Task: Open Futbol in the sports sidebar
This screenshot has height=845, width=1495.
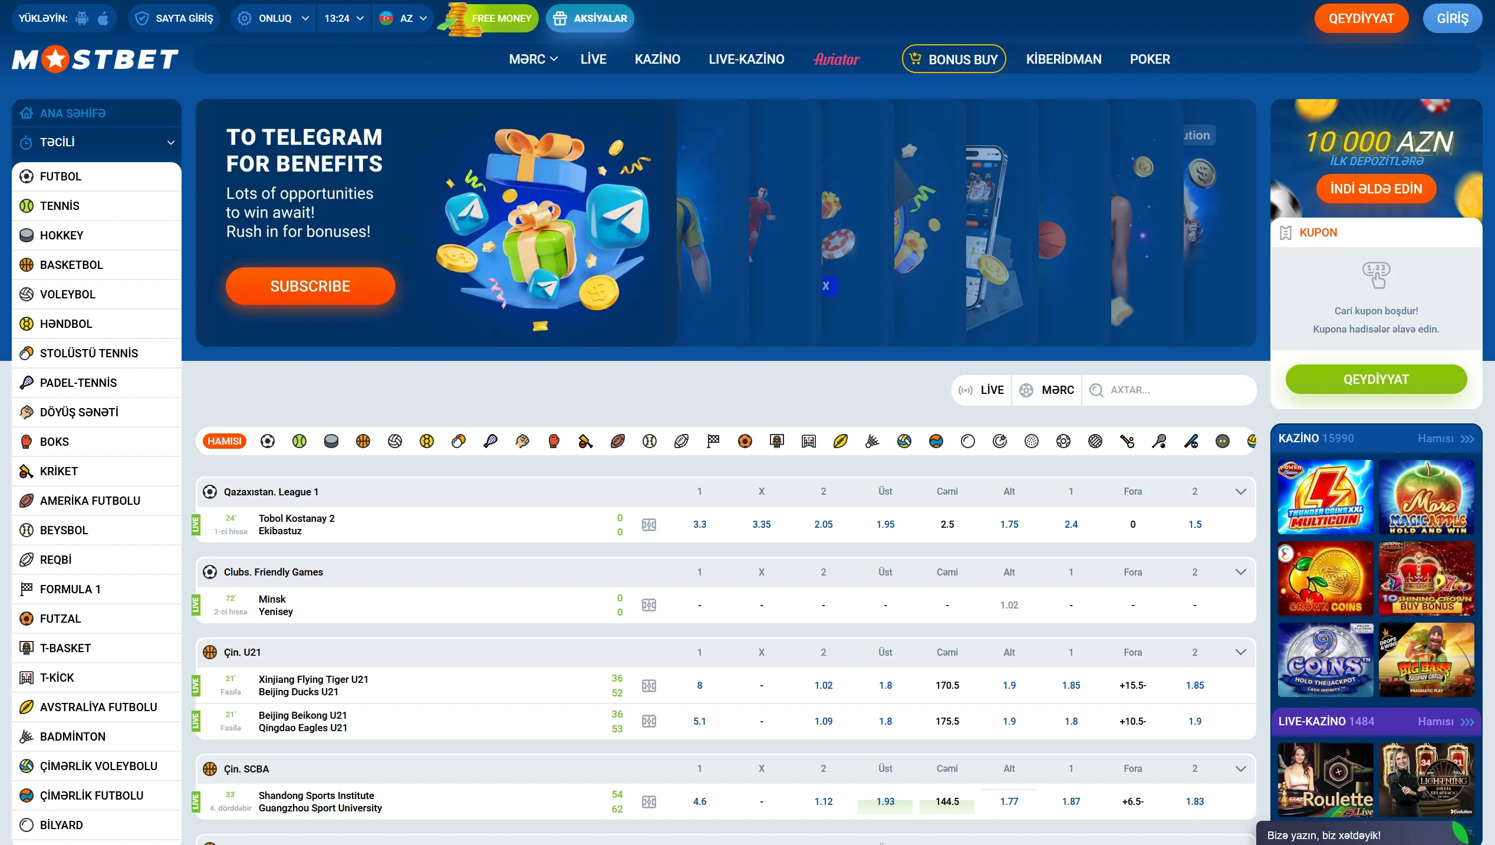Action: 97,176
